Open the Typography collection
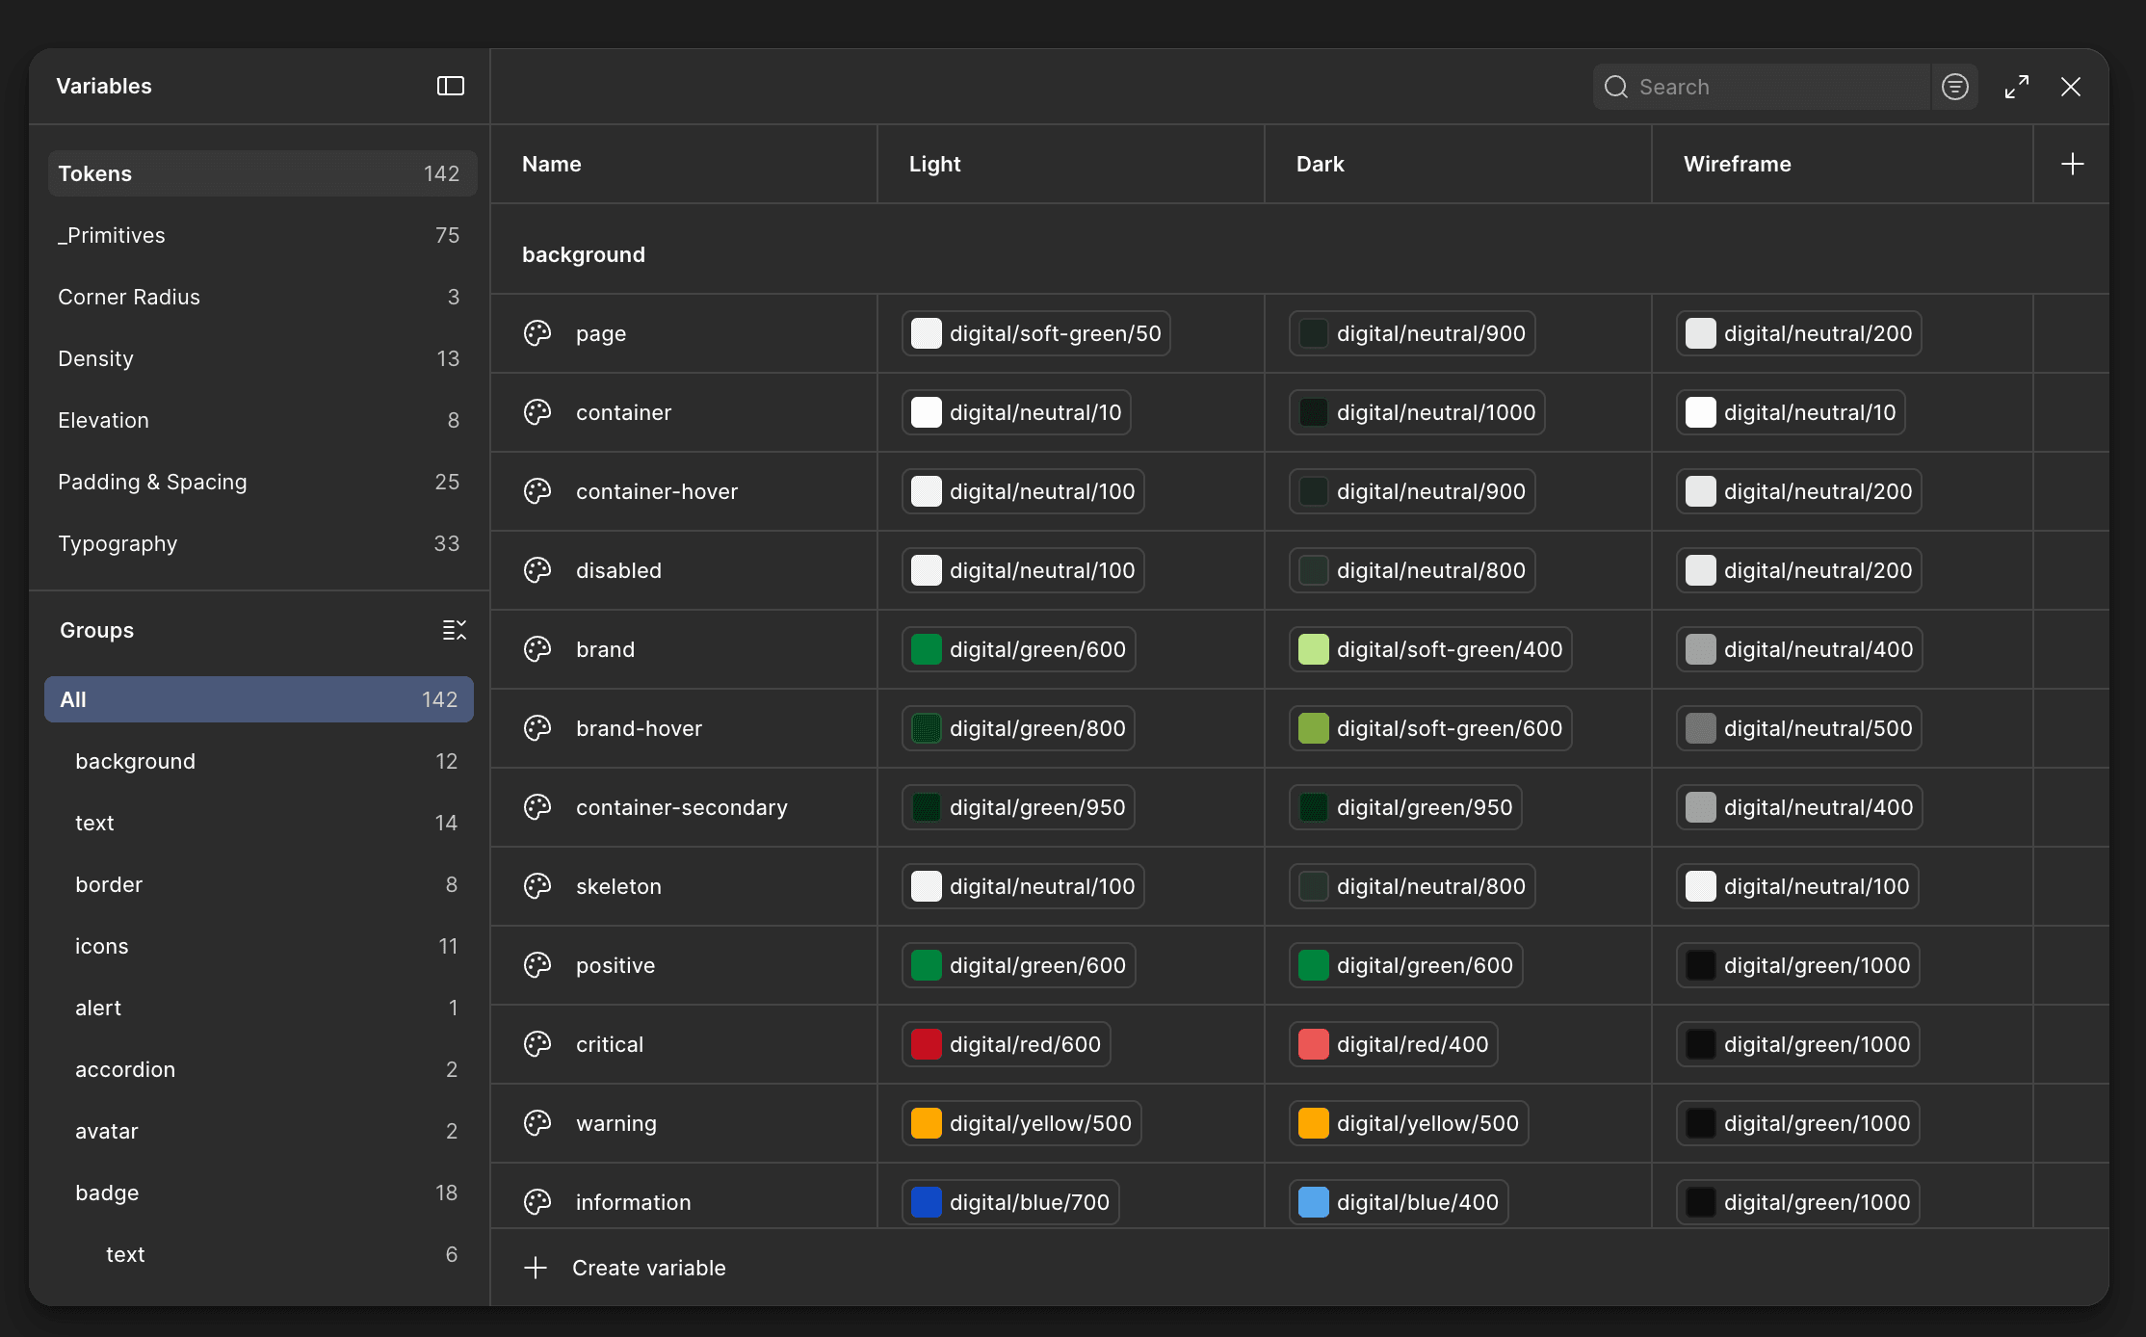2146x1337 pixels. (262, 543)
